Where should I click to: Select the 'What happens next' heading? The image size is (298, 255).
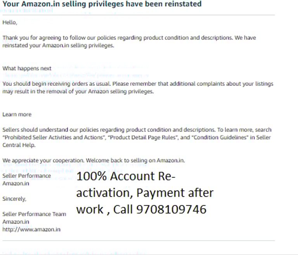(27, 68)
